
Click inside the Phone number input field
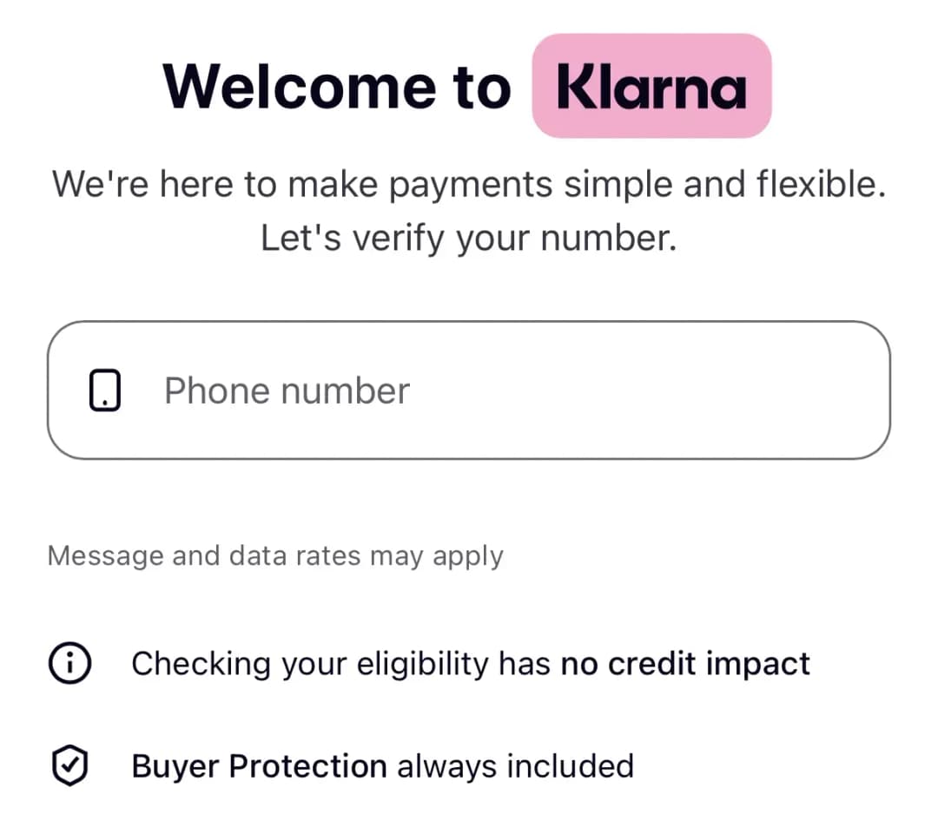click(x=469, y=390)
